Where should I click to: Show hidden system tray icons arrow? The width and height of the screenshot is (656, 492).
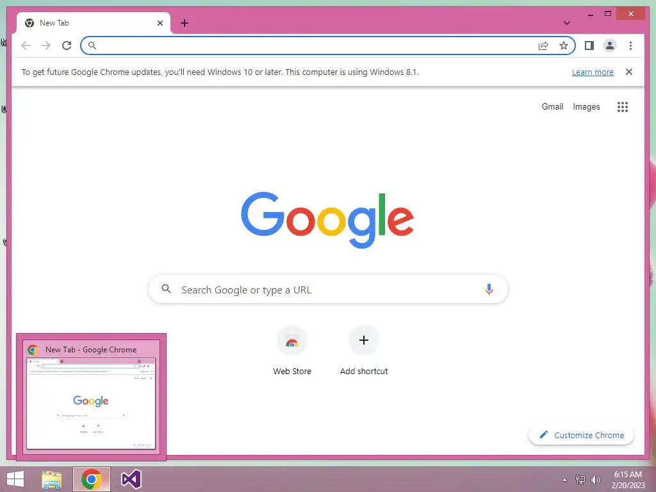[x=565, y=480]
